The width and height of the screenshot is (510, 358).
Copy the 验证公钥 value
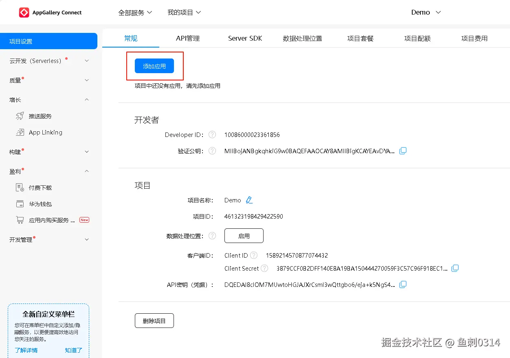[x=403, y=151]
